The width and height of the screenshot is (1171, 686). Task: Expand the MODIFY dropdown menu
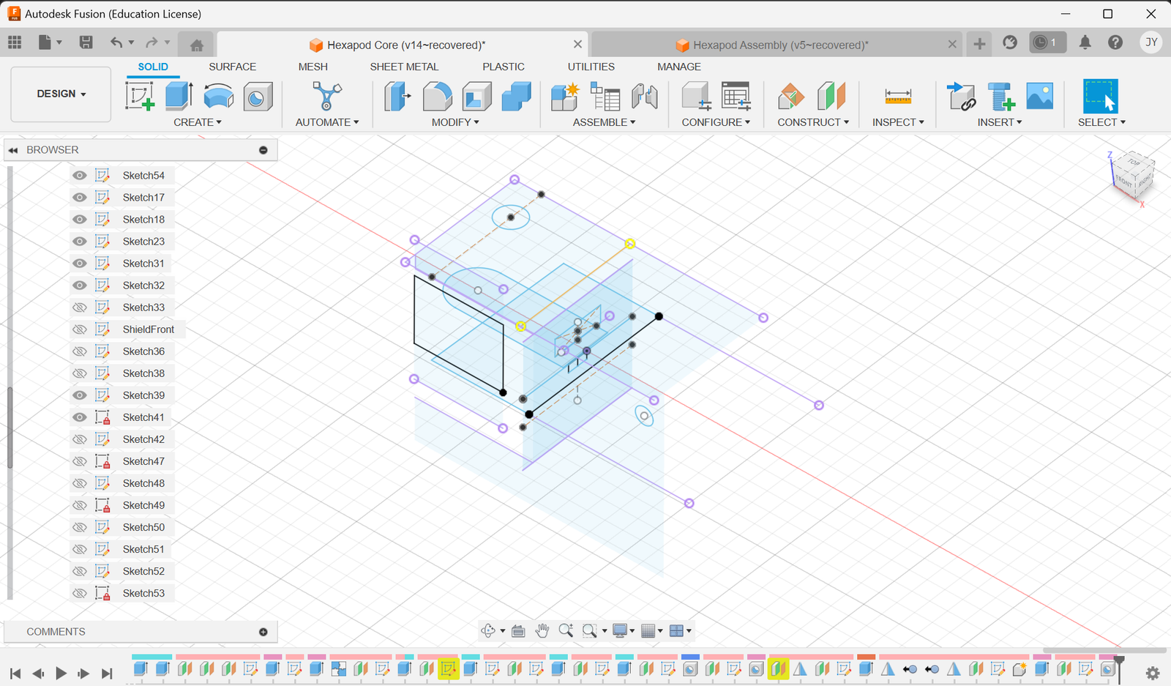[455, 122]
